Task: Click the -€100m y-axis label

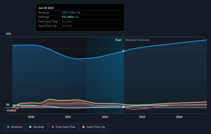Action: [x=11, y=110]
